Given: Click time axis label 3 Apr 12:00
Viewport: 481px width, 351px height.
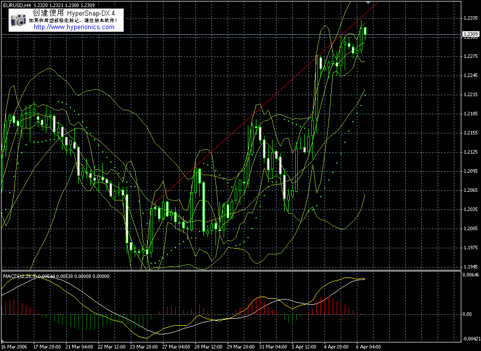Looking at the screenshot, I should tap(304, 346).
